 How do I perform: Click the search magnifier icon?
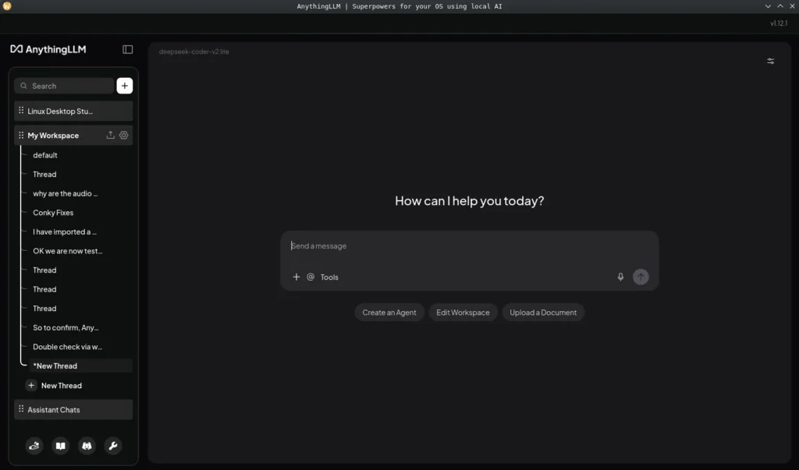click(x=23, y=86)
